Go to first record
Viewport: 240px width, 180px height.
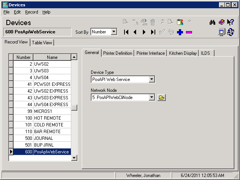pos(126,32)
